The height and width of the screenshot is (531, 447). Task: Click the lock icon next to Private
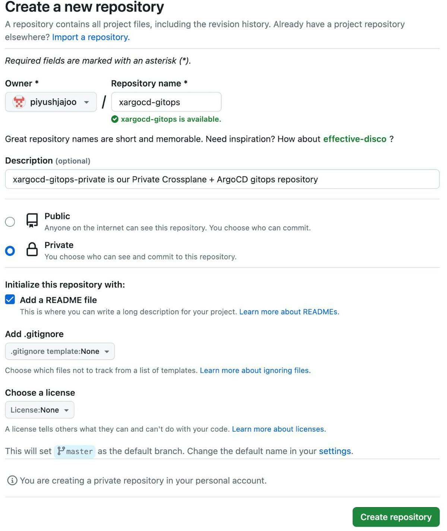[x=32, y=250]
